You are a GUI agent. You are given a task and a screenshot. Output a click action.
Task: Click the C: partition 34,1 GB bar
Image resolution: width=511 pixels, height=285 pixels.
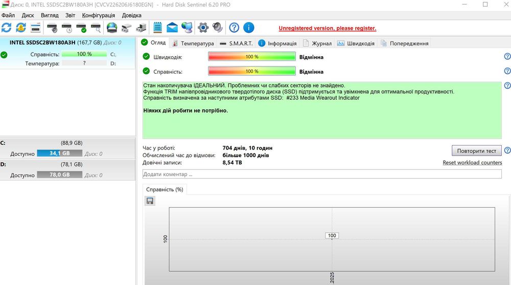60,153
